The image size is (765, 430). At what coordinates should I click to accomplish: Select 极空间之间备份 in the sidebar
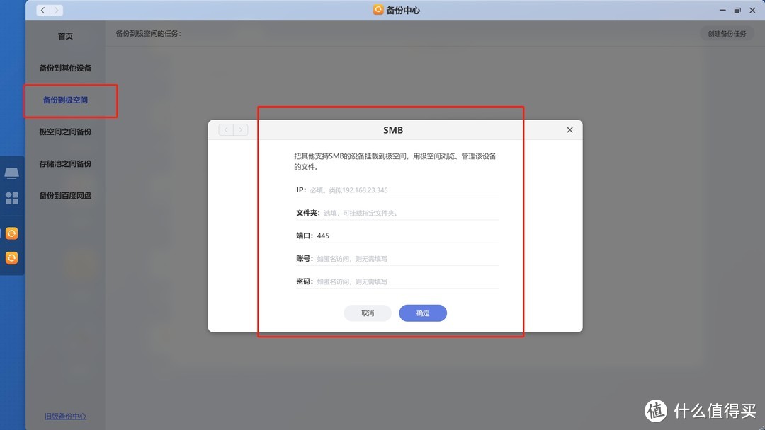pos(65,132)
